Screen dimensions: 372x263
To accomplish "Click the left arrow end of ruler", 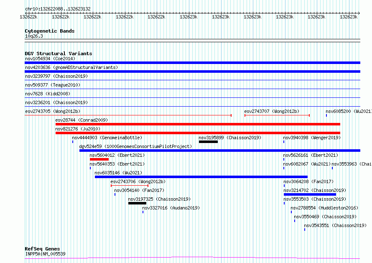I will tap(26, 13).
